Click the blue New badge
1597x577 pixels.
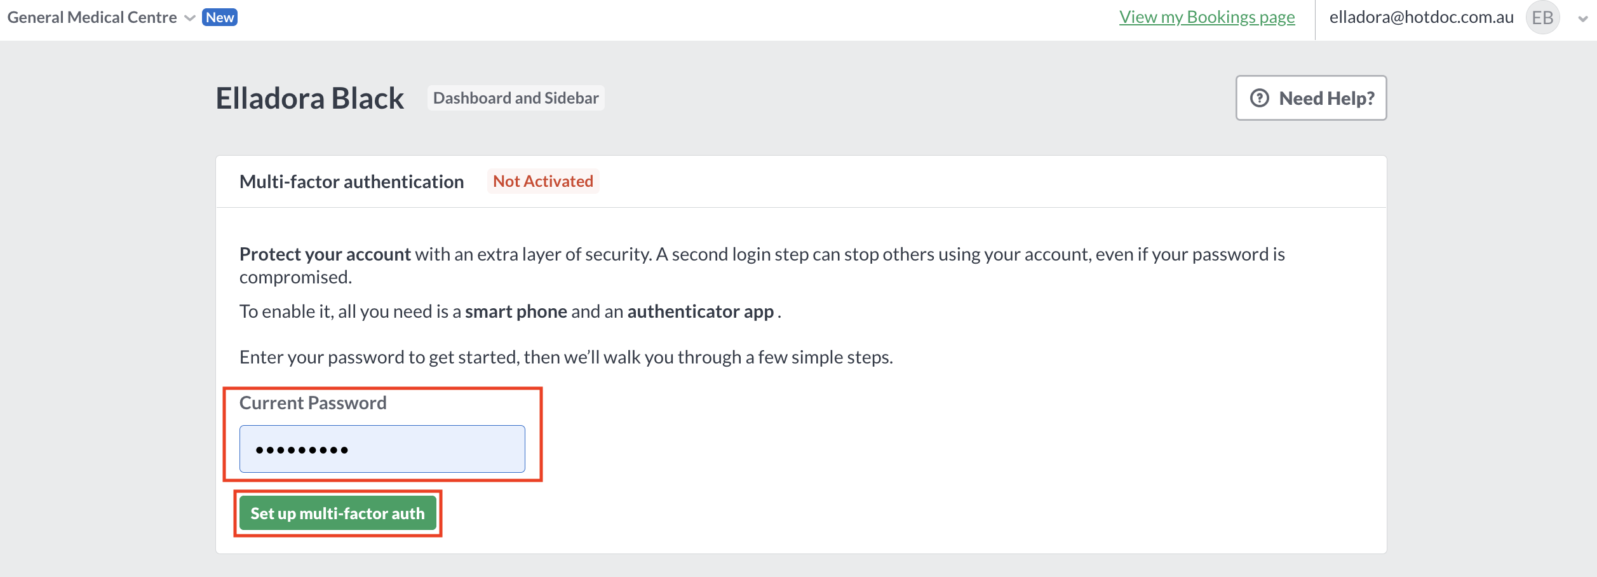pyautogui.click(x=220, y=17)
